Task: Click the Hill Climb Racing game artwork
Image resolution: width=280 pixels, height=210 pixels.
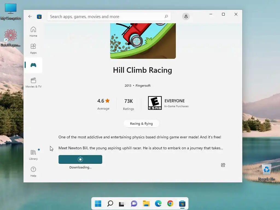Action: click(x=143, y=41)
